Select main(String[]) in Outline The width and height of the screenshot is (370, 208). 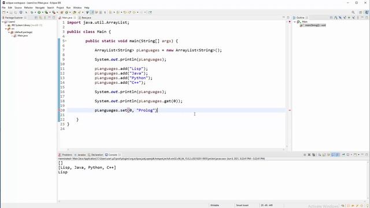click(313, 25)
